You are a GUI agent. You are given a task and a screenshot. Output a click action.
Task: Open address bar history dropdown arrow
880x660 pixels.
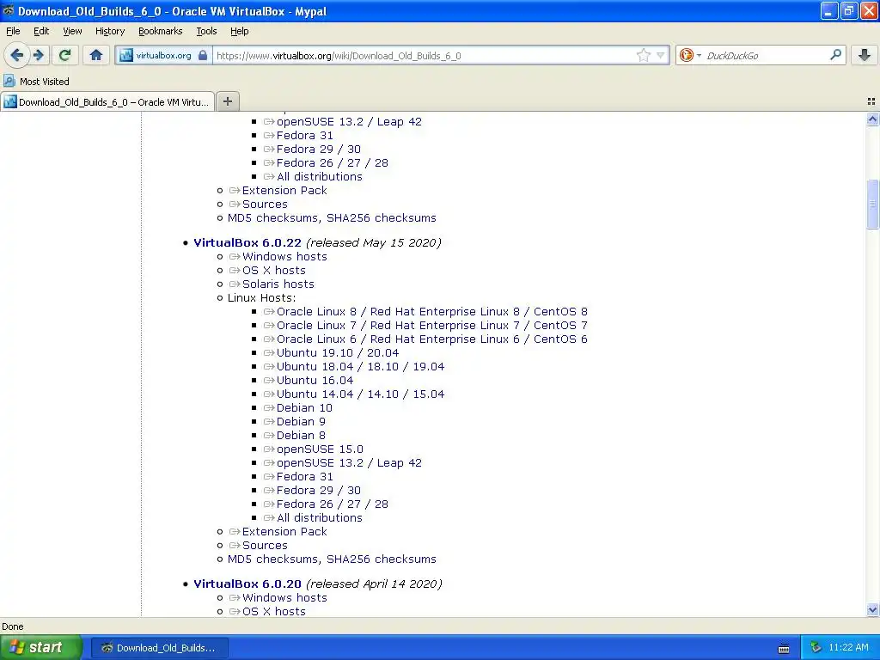click(661, 55)
